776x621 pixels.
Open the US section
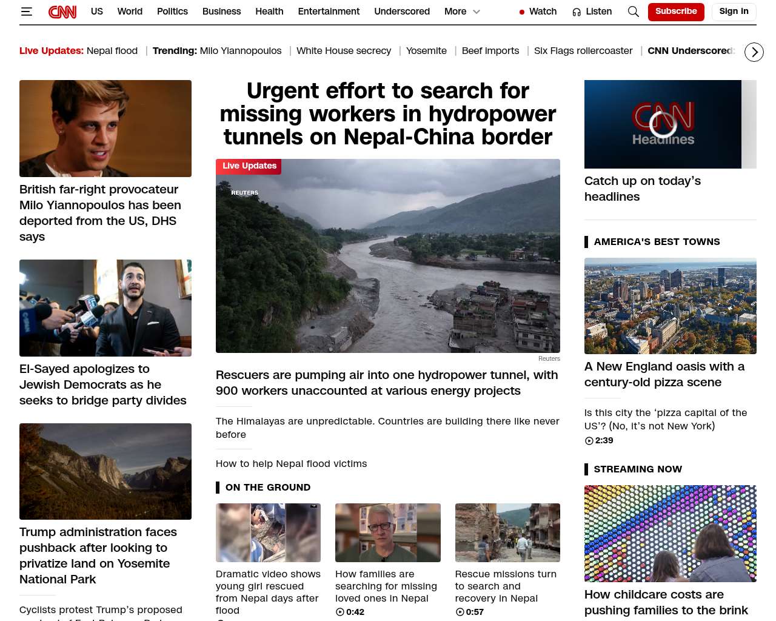97,12
